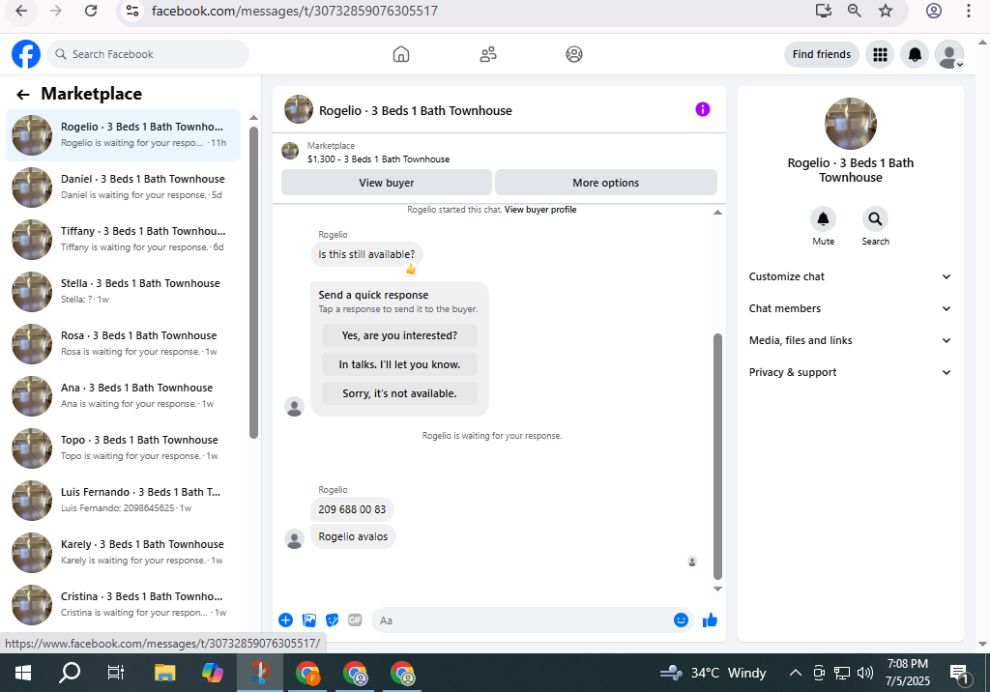Screen dimensions: 990x692
Task: Send quick response Sorry, it's not available.
Action: (x=399, y=393)
